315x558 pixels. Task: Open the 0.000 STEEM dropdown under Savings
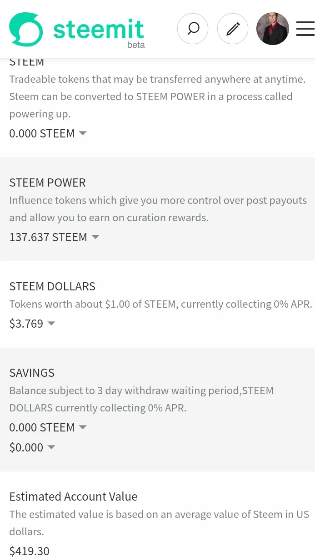pos(48,427)
